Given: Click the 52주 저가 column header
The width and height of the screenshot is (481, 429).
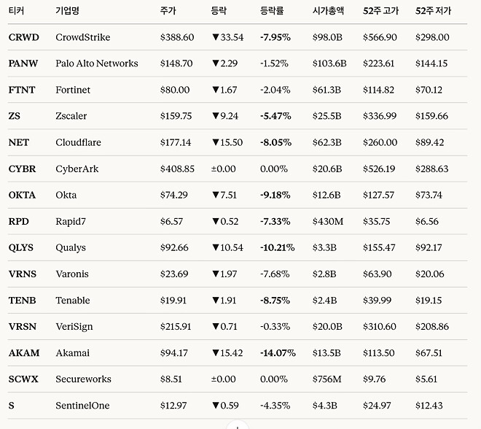Looking at the screenshot, I should (x=433, y=12).
